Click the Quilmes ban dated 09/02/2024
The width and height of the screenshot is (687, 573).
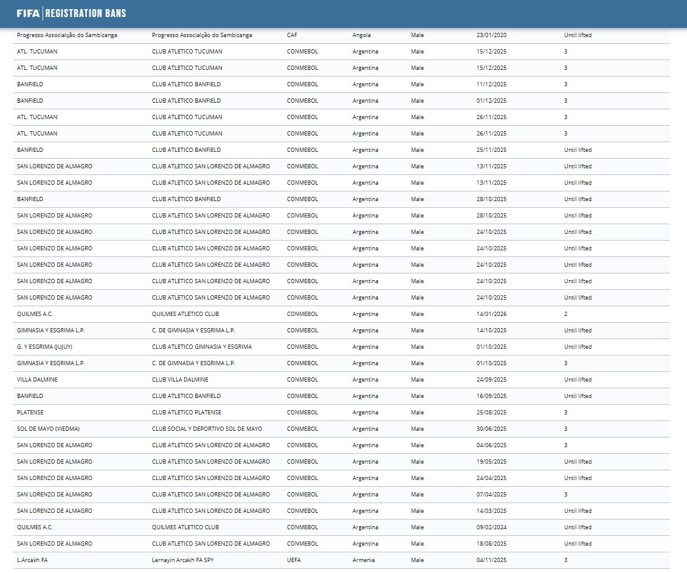coord(491,527)
